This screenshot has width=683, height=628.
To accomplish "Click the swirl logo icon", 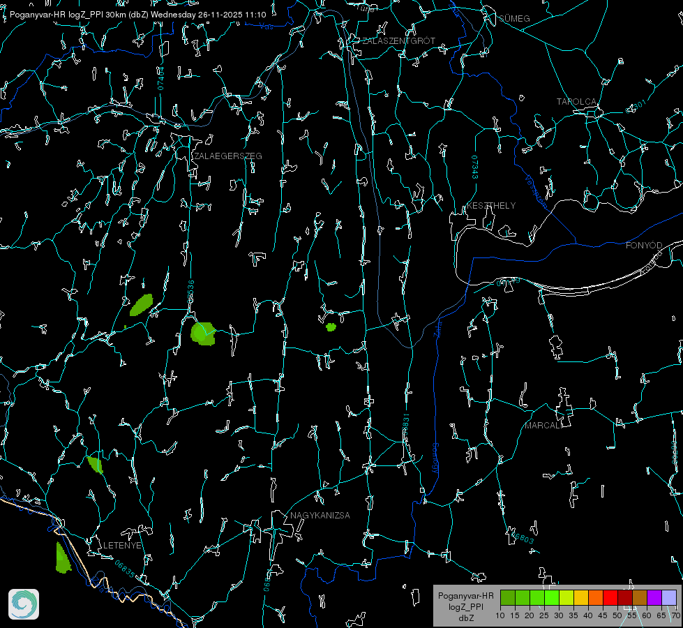I will 24,604.
